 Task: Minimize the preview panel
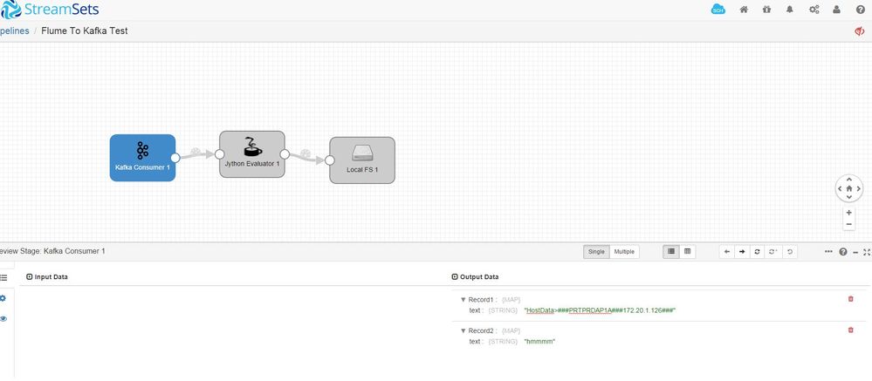tap(855, 252)
